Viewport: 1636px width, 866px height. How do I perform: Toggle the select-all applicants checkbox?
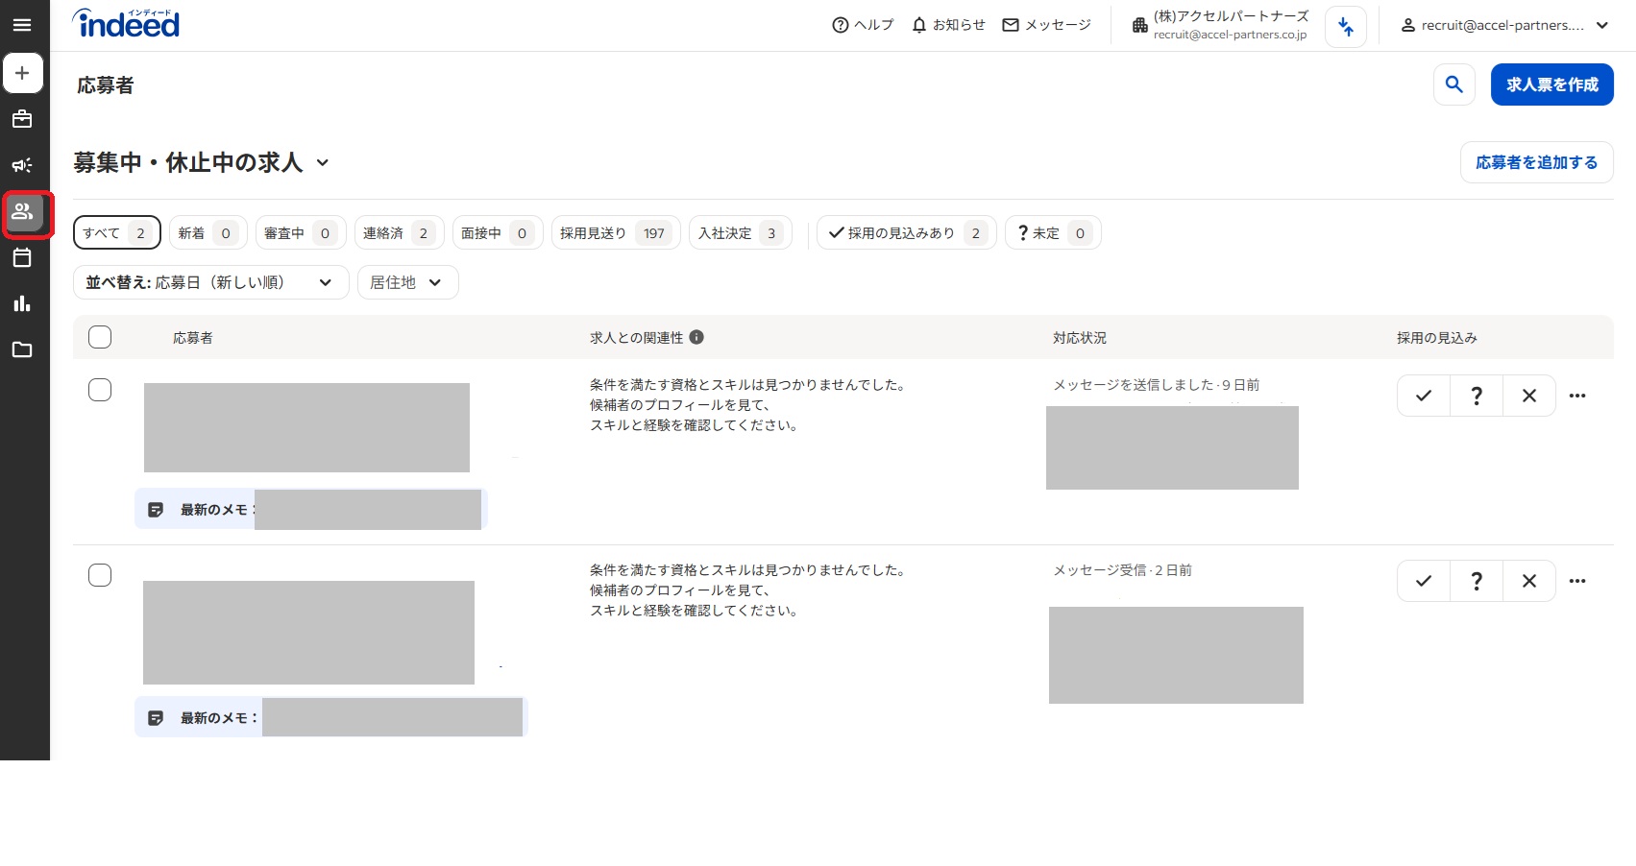[100, 337]
